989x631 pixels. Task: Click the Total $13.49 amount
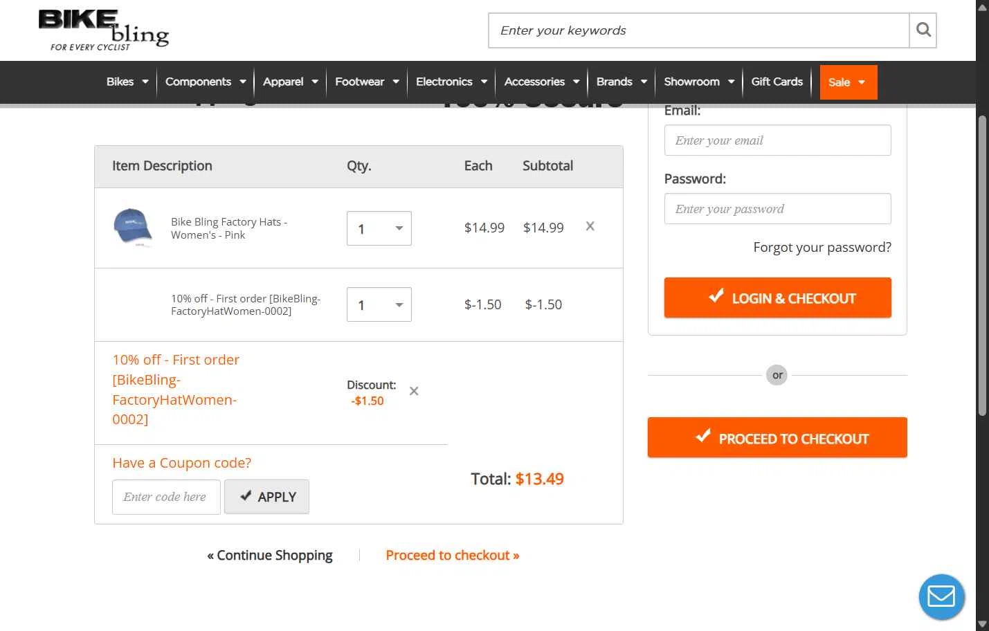(x=540, y=479)
